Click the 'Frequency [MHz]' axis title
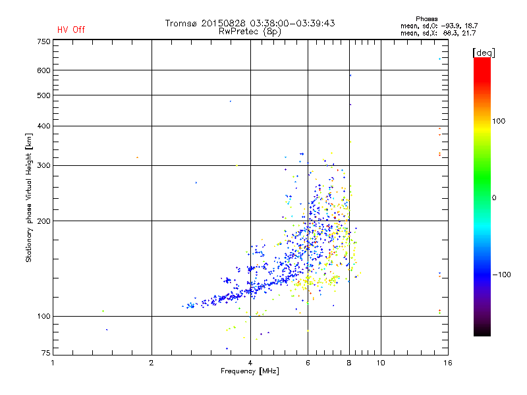The width and height of the screenshot is (527, 395). (250, 371)
